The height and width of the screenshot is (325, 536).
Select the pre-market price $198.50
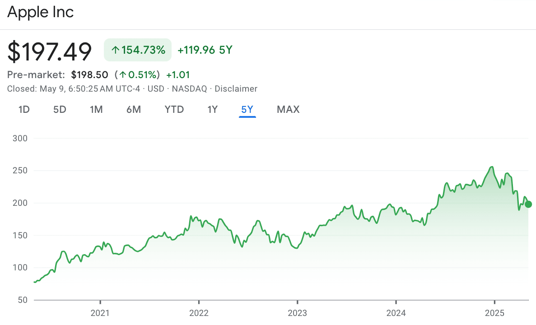tap(90, 74)
